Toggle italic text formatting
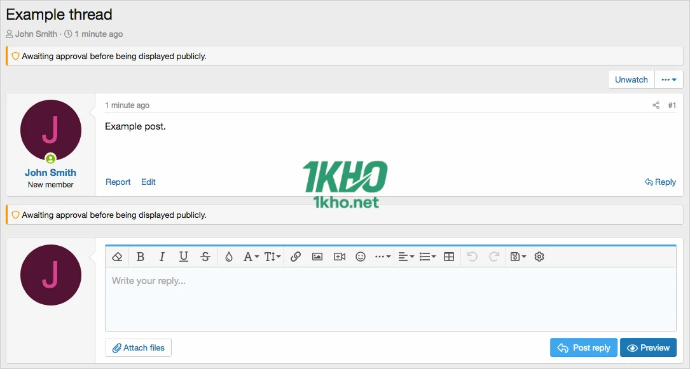The width and height of the screenshot is (690, 369). tap(162, 257)
